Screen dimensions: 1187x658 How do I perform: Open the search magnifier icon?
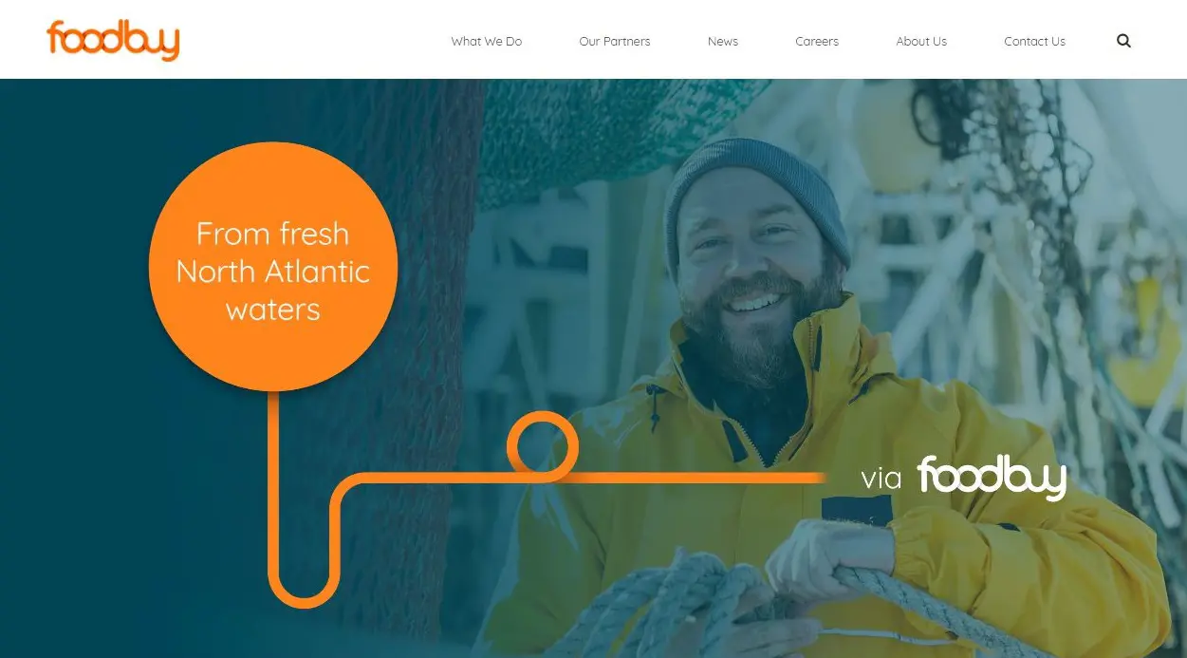coord(1123,41)
